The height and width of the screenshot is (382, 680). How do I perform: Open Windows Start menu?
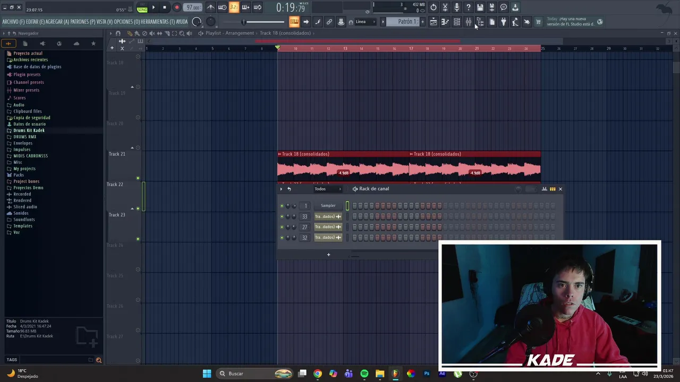tap(207, 374)
